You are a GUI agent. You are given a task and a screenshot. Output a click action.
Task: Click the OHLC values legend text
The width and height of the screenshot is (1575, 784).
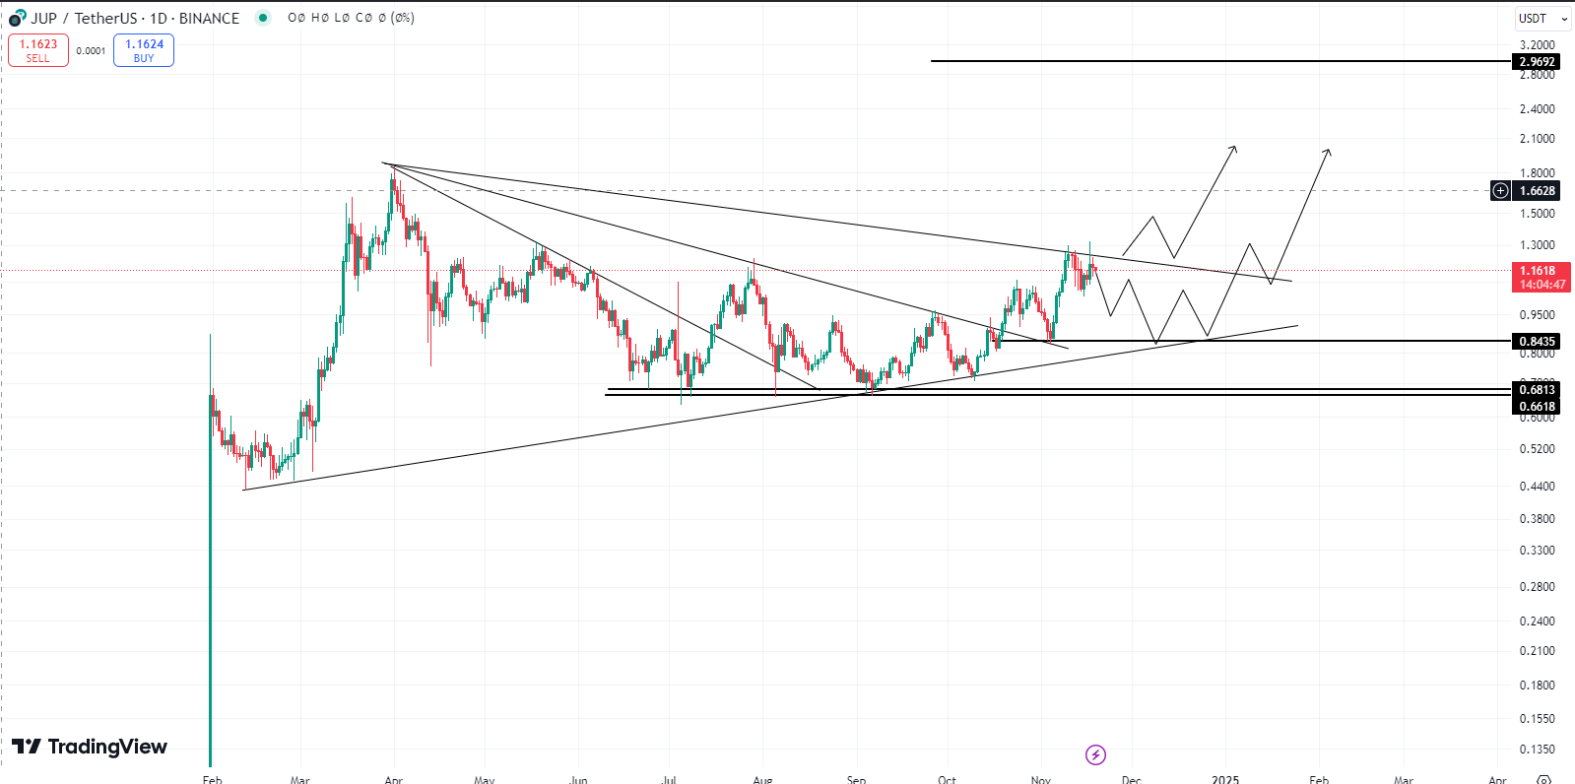(x=351, y=18)
